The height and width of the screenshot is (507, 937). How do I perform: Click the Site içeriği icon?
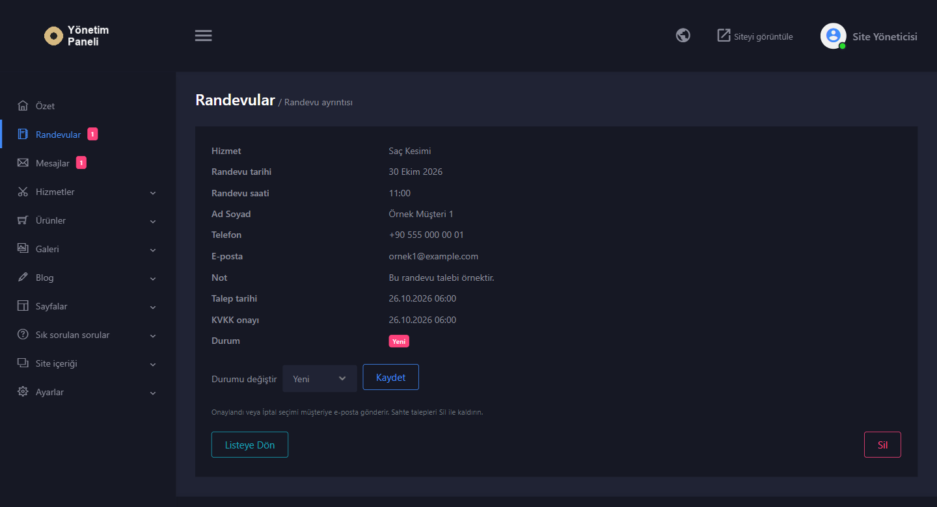(23, 363)
